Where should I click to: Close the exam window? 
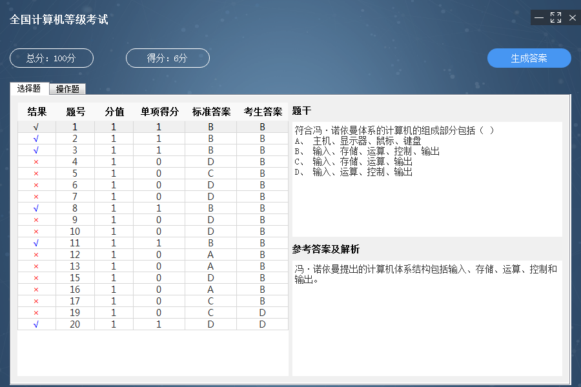click(x=572, y=17)
